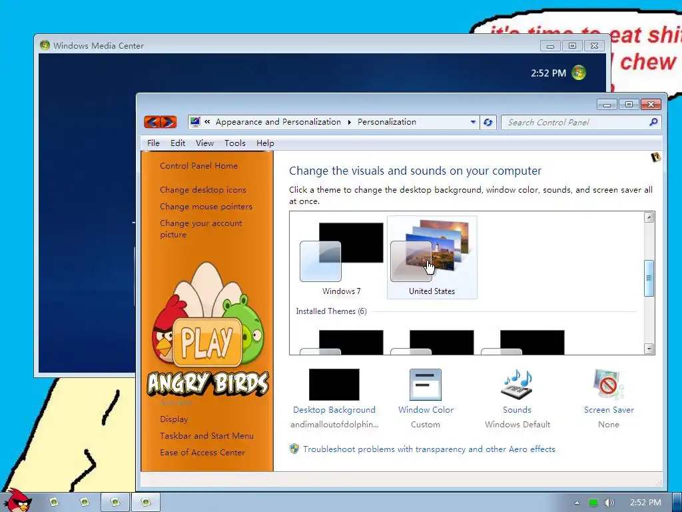Open the Display link
This screenshot has height=512, width=682.
point(174,419)
